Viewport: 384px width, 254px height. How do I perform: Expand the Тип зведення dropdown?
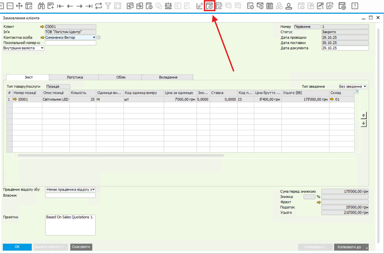(x=365, y=87)
